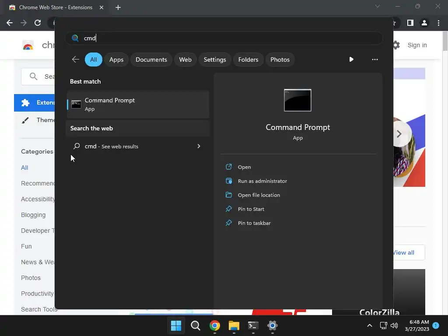Click the Pin to Start pin icon

[229, 209]
